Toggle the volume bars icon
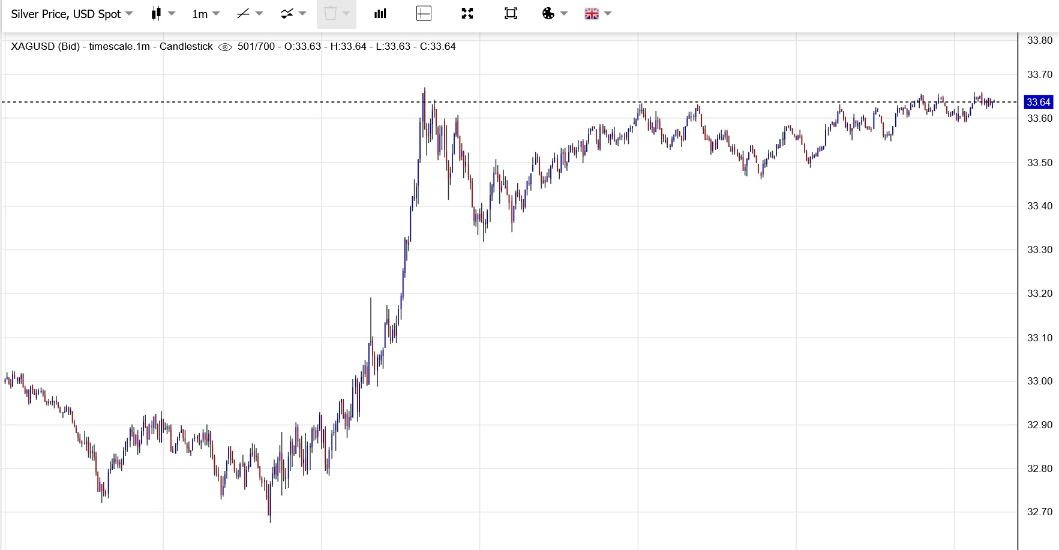This screenshot has width=1059, height=550. pyautogui.click(x=380, y=14)
